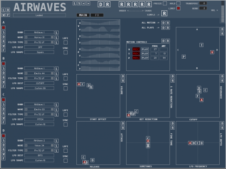226x169 pixels.
Task: Enable SYNC checkbox for layer C
Action: coord(66,124)
